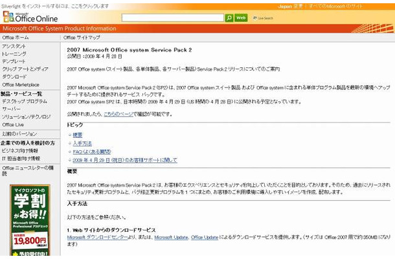This screenshot has width=395, height=259.
Task: Click the Silverlight install notice link
Action: click(x=55, y=6)
